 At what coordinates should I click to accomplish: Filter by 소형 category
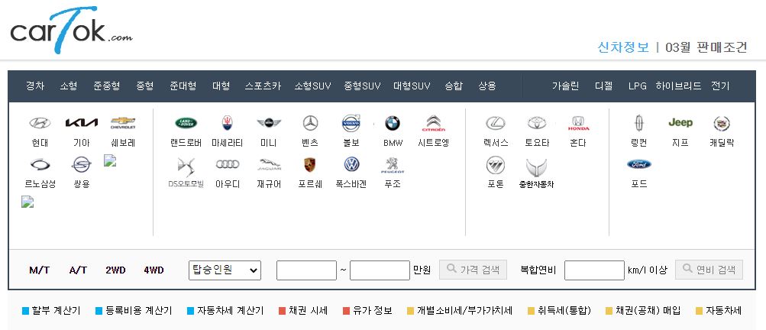click(69, 86)
